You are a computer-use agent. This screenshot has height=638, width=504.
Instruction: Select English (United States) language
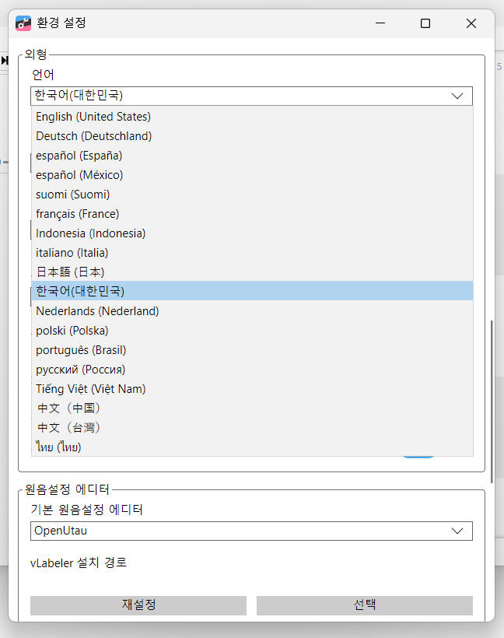click(x=93, y=117)
